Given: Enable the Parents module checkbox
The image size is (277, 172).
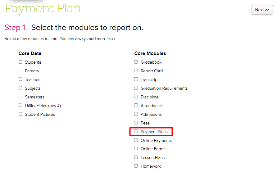Looking at the screenshot, I should pos(20,71).
